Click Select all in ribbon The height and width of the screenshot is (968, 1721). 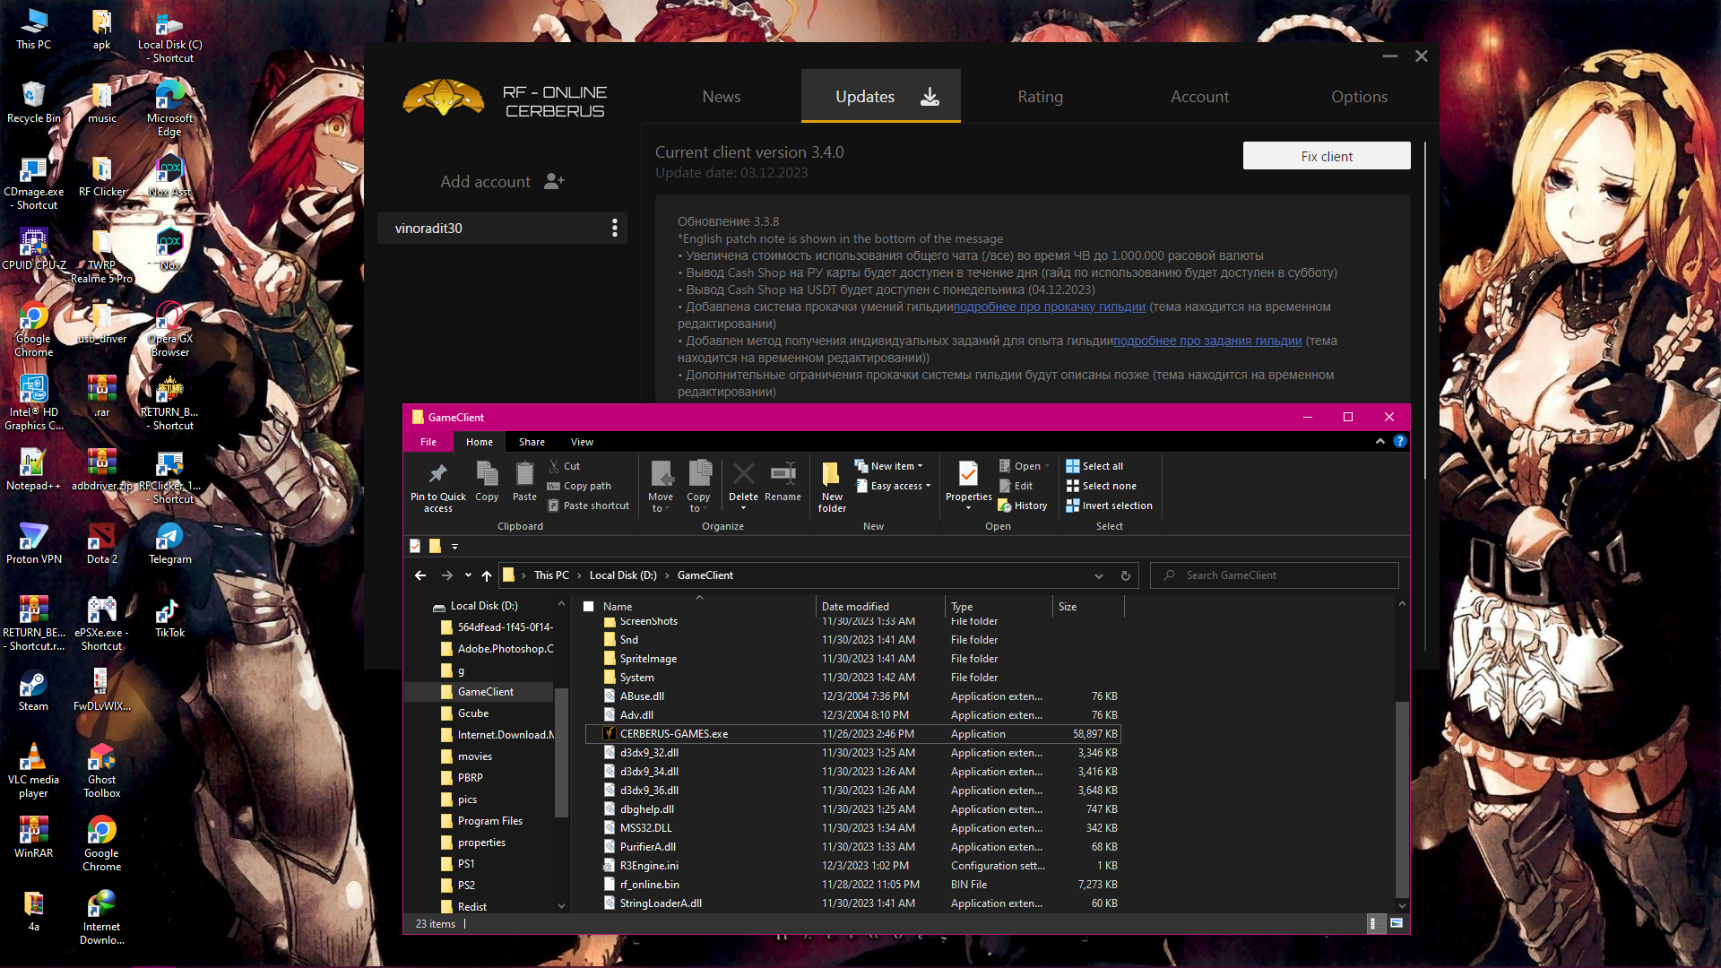click(1094, 466)
